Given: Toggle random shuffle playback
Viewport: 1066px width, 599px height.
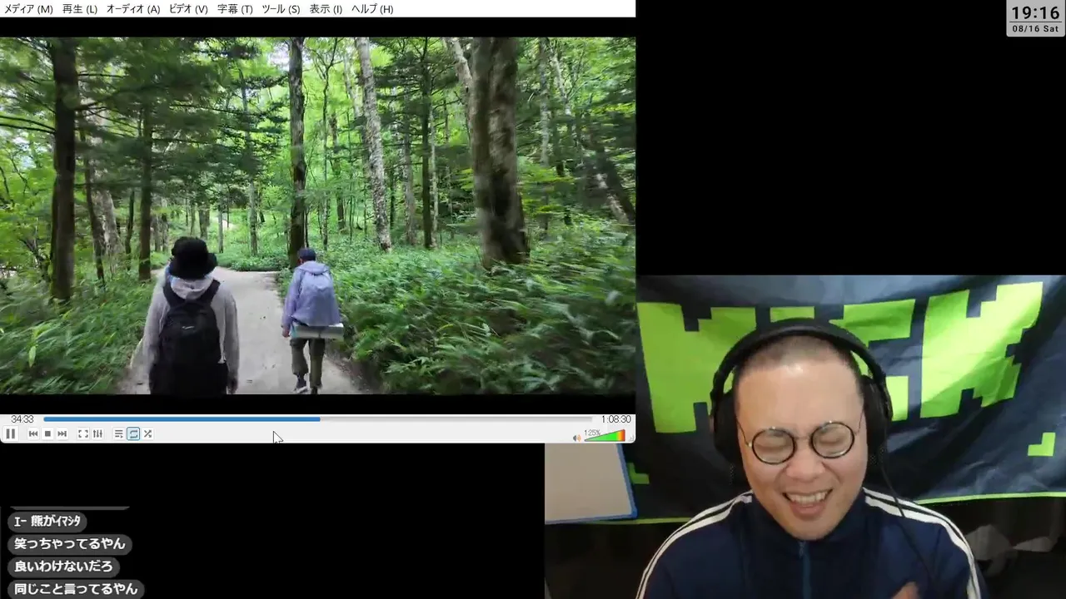Looking at the screenshot, I should tap(147, 433).
